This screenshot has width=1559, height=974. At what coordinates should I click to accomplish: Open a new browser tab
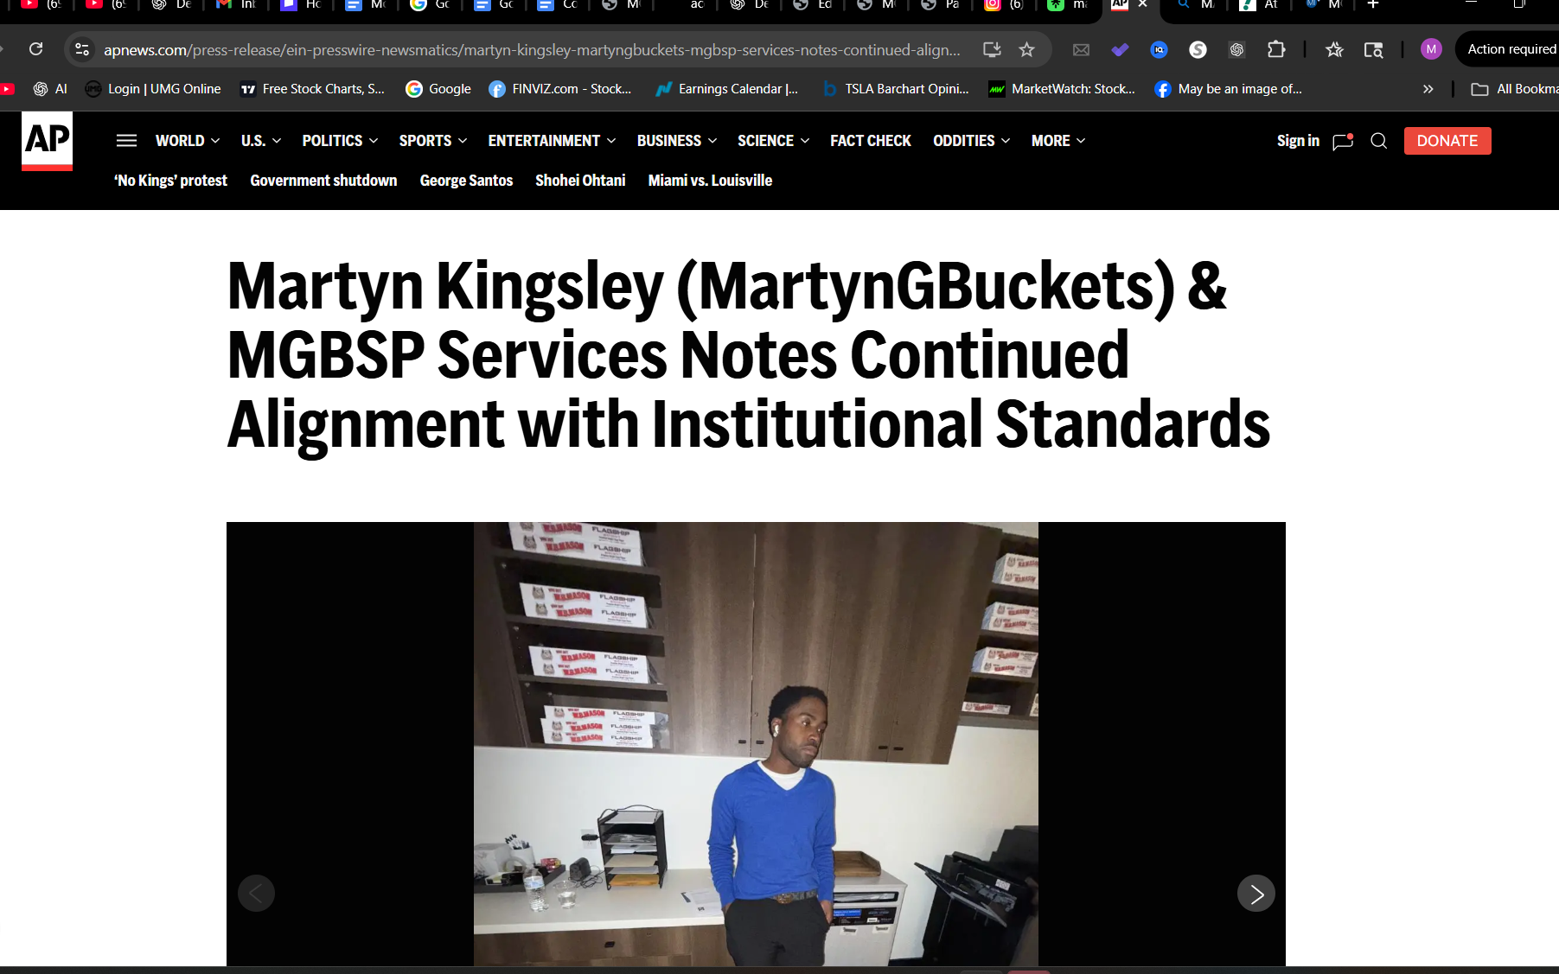(1372, 5)
